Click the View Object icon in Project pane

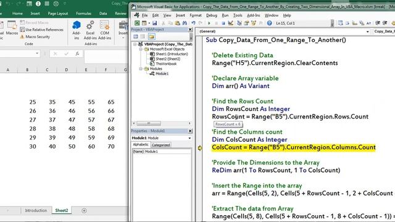click(143, 37)
